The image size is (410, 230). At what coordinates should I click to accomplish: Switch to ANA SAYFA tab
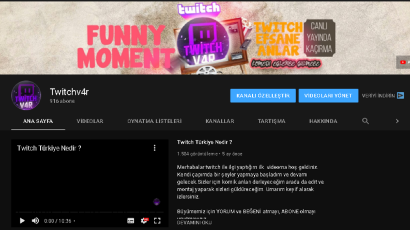click(x=38, y=121)
